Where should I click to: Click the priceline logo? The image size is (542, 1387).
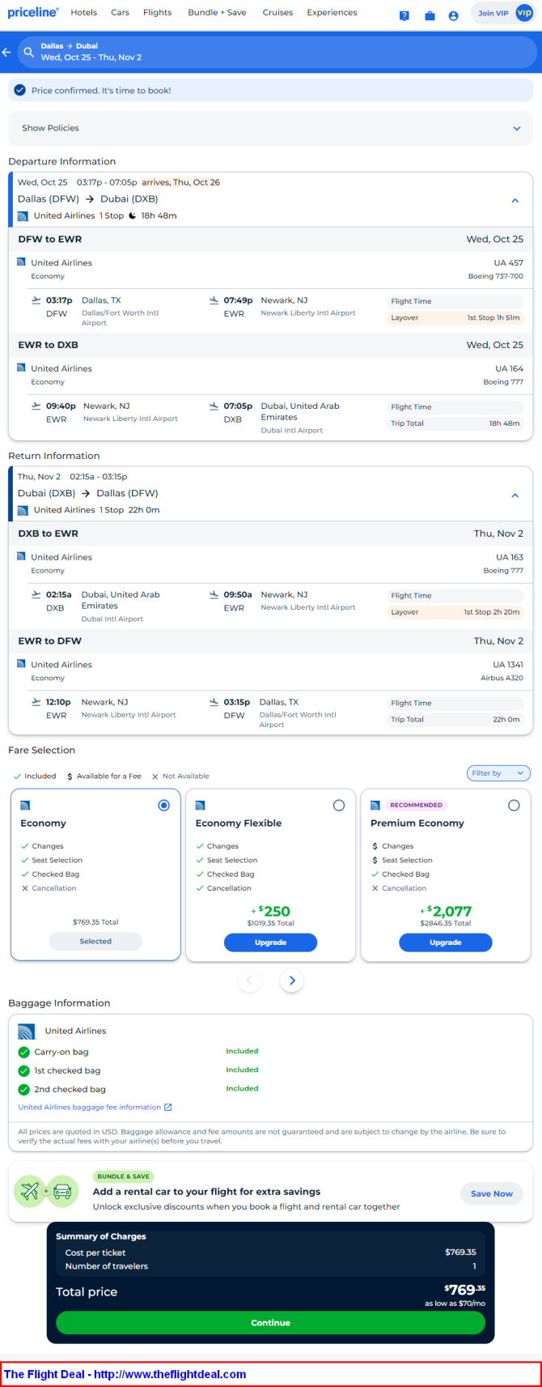coord(33,12)
